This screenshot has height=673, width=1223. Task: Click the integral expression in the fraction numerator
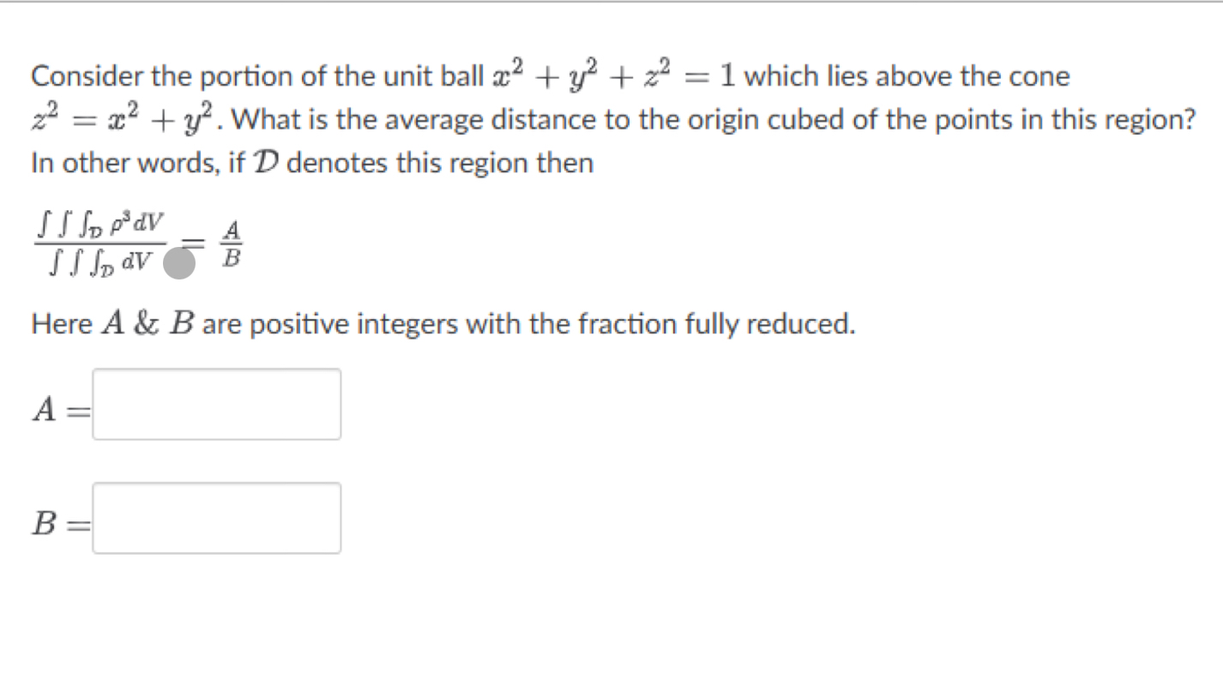pos(98,225)
